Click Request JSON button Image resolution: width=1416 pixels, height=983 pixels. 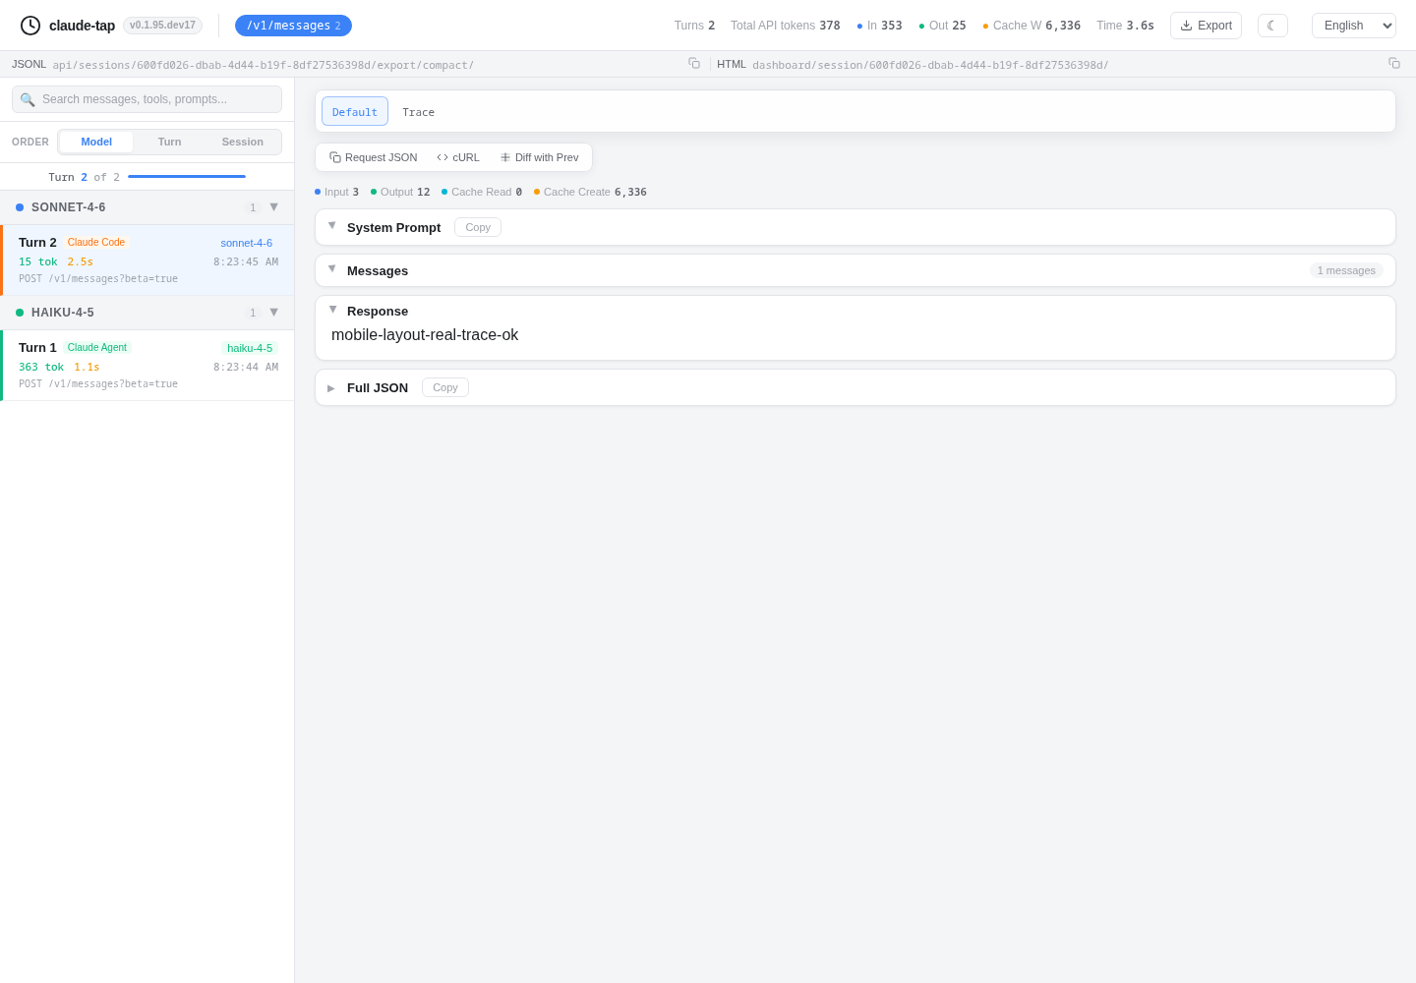pos(374,157)
